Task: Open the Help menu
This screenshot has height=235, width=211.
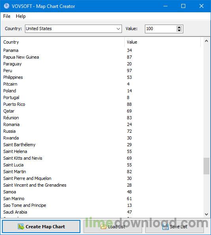Action: [x=21, y=16]
